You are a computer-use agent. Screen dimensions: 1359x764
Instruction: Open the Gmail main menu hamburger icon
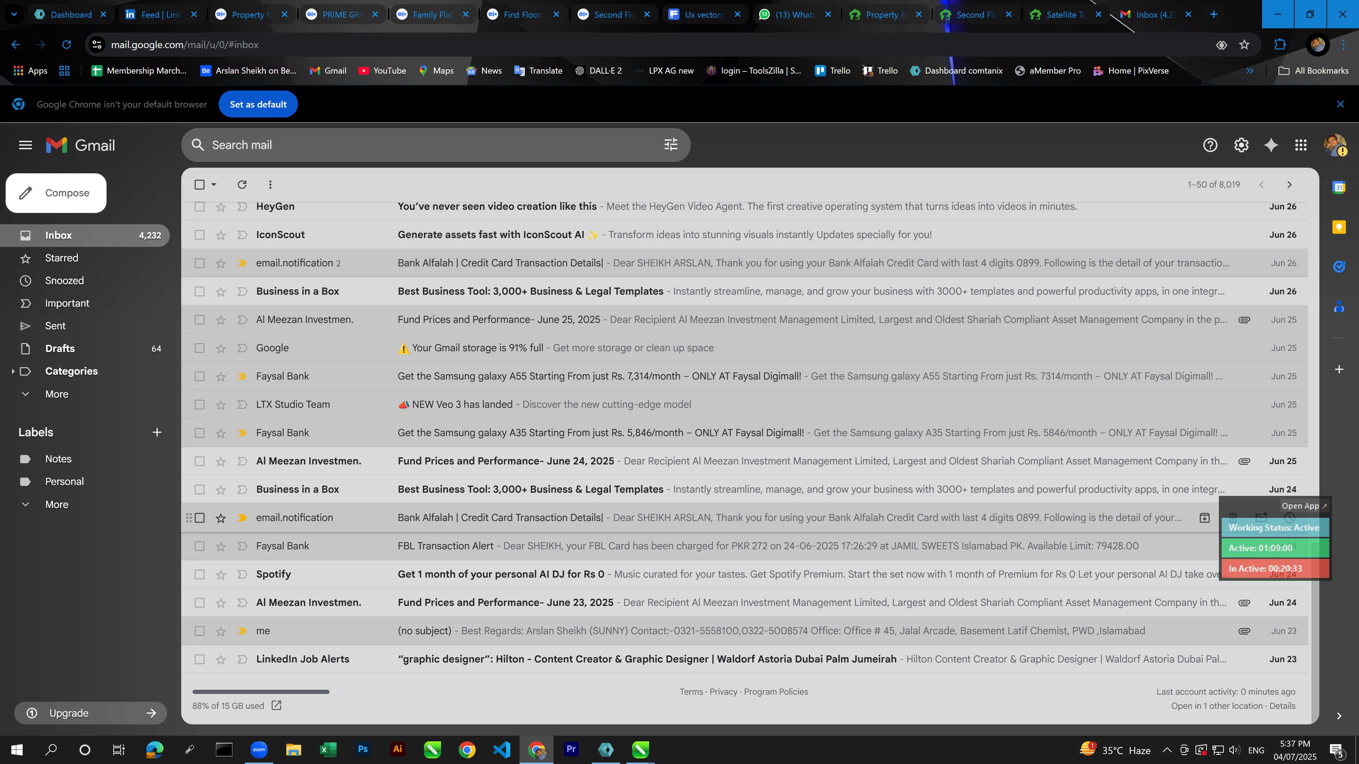[x=25, y=145]
